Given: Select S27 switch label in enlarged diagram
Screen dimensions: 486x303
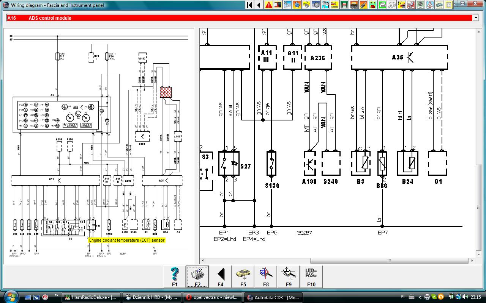Looking at the screenshot, I should tap(246, 166).
